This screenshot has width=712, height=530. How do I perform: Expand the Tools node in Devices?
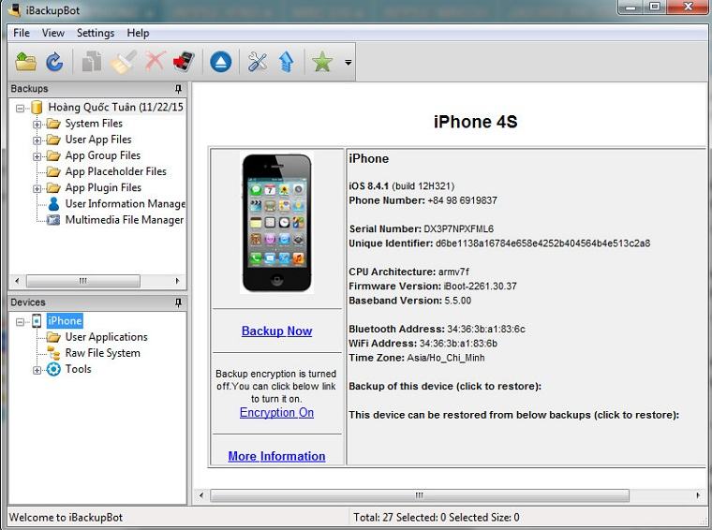37,370
